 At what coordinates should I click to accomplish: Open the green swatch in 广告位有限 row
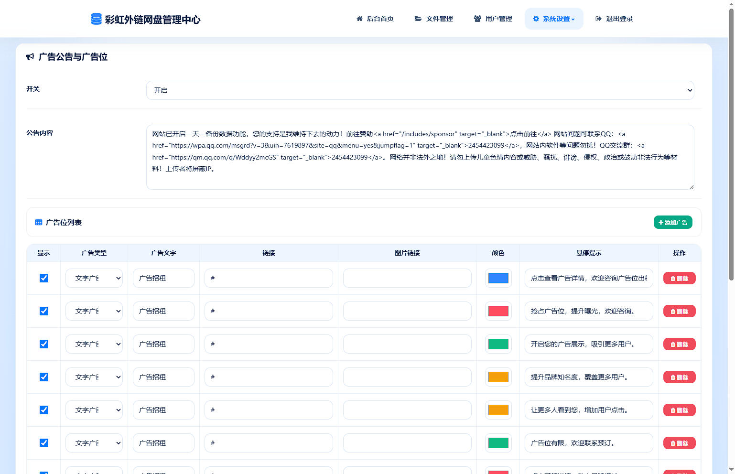(x=498, y=443)
